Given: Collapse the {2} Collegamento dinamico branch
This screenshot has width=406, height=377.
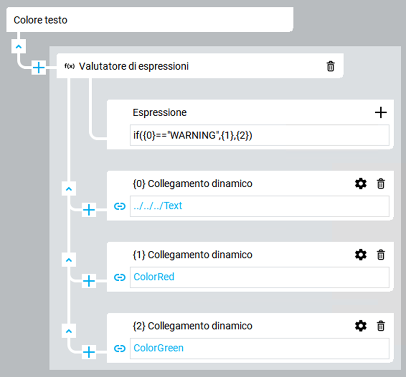Looking at the screenshot, I should [69, 331].
